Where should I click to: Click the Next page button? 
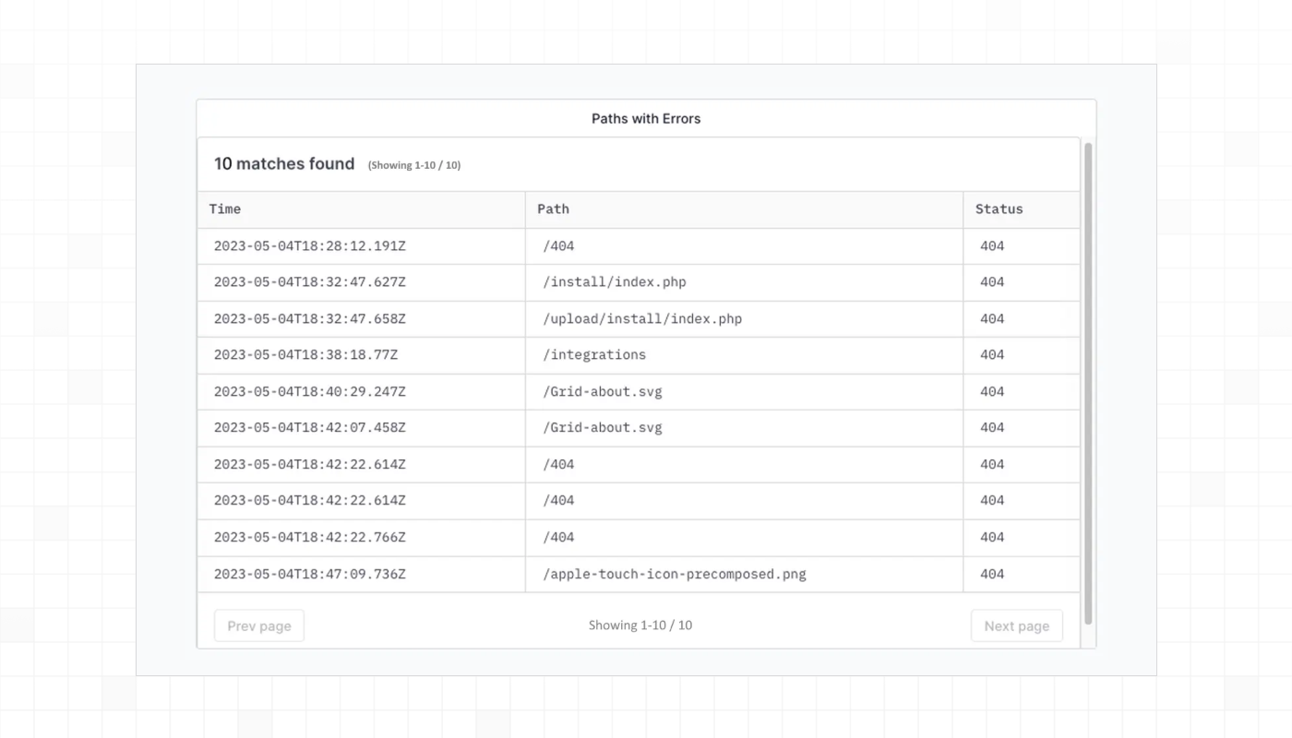[x=1016, y=625]
